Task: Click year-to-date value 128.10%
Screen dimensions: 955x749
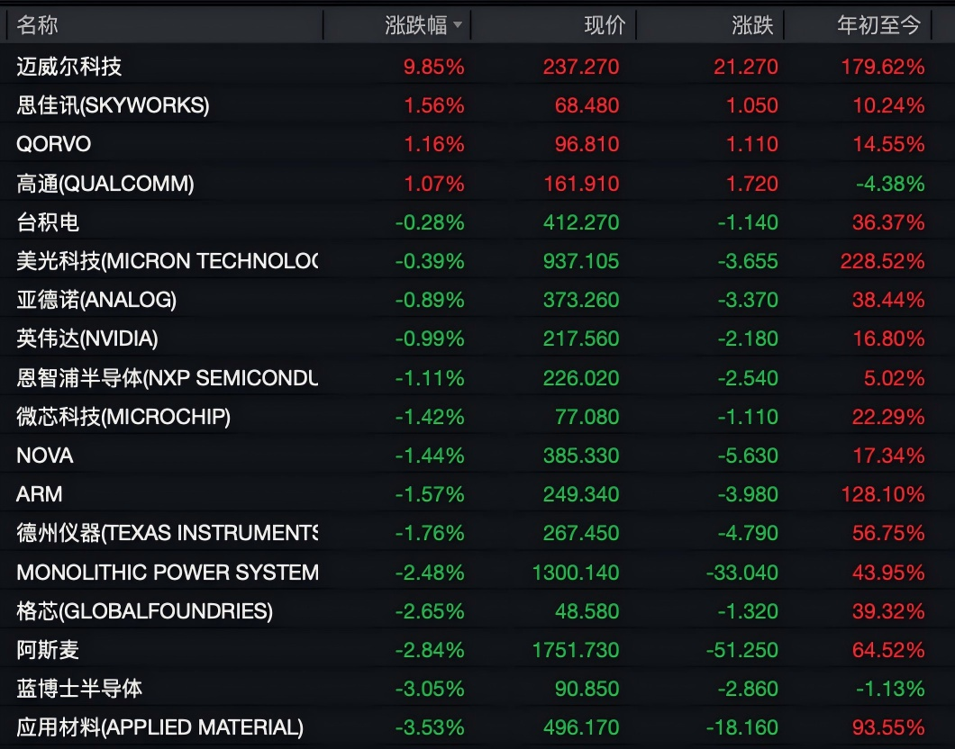Action: tap(883, 494)
